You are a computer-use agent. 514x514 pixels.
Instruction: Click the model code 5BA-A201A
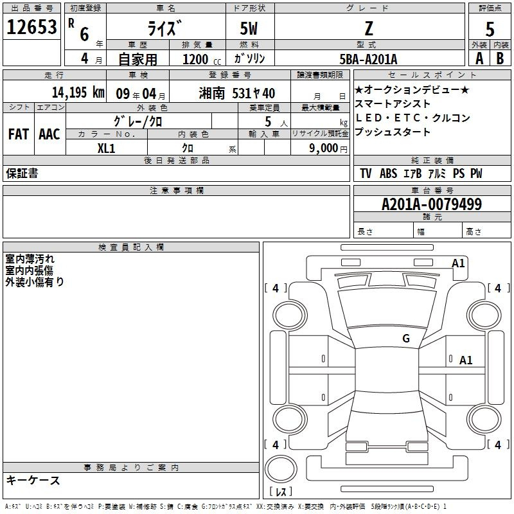click(x=368, y=58)
